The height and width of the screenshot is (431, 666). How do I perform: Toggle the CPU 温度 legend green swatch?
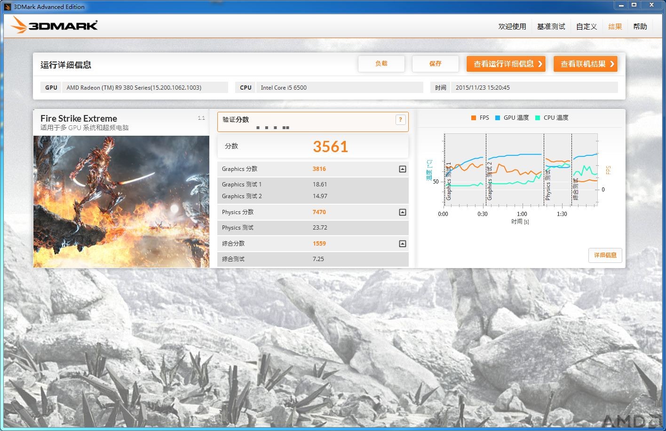[x=538, y=118]
